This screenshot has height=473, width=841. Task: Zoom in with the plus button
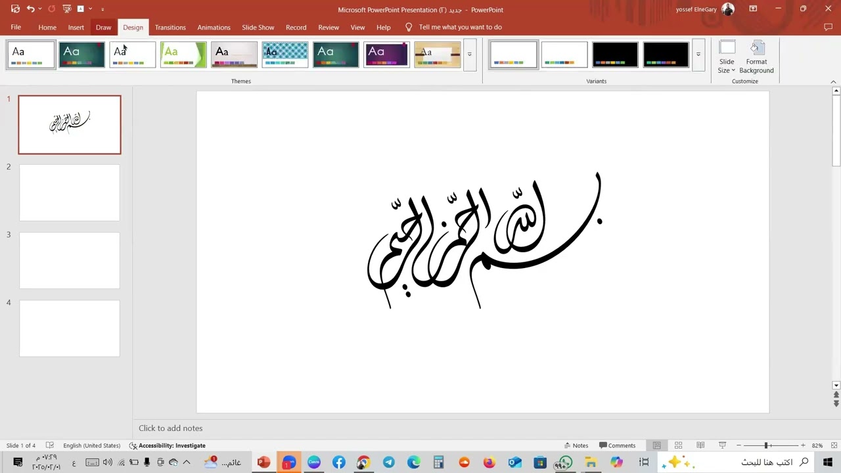click(x=802, y=445)
